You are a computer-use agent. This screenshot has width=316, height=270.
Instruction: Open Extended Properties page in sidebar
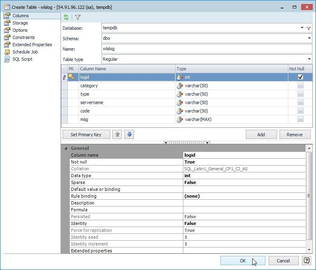pyautogui.click(x=32, y=45)
